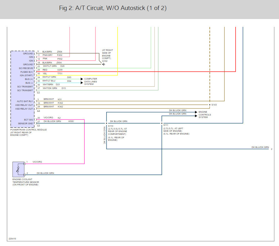Click the A209 wire code on RED wire
The image size is (279, 246).
point(60,70)
